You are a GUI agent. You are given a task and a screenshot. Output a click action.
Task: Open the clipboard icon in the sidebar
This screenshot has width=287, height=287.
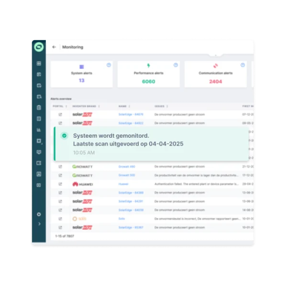click(x=39, y=107)
